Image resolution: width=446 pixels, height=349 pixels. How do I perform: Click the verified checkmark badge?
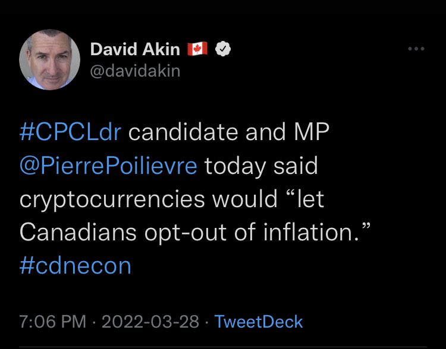pyautogui.click(x=222, y=50)
